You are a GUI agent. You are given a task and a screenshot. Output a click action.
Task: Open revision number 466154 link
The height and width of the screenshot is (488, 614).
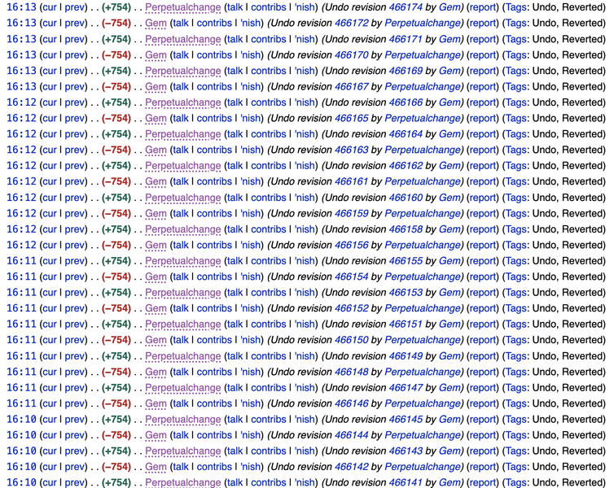[351, 277]
